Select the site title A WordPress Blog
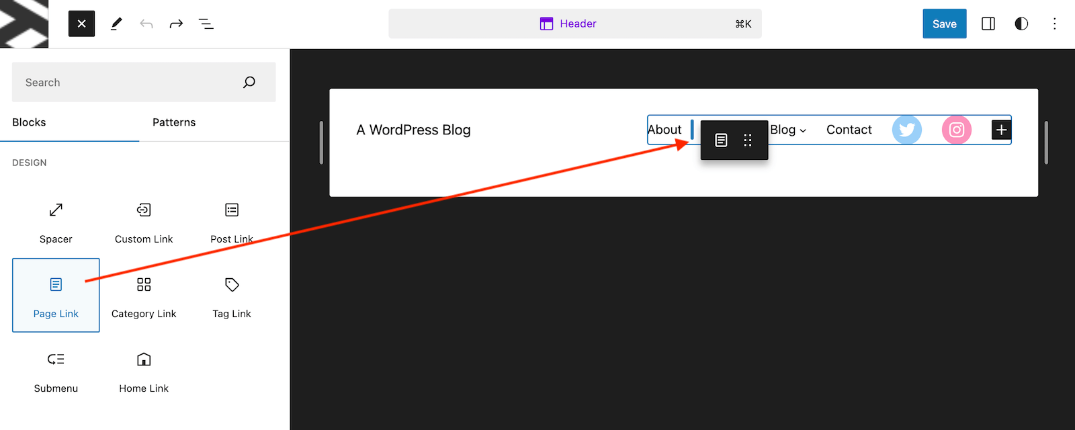This screenshot has height=430, width=1075. coord(413,130)
